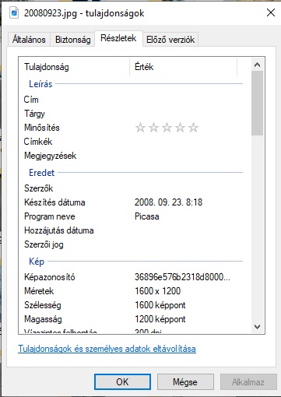Select the Címkék property row
The height and width of the screenshot is (397, 281).
[131, 142]
